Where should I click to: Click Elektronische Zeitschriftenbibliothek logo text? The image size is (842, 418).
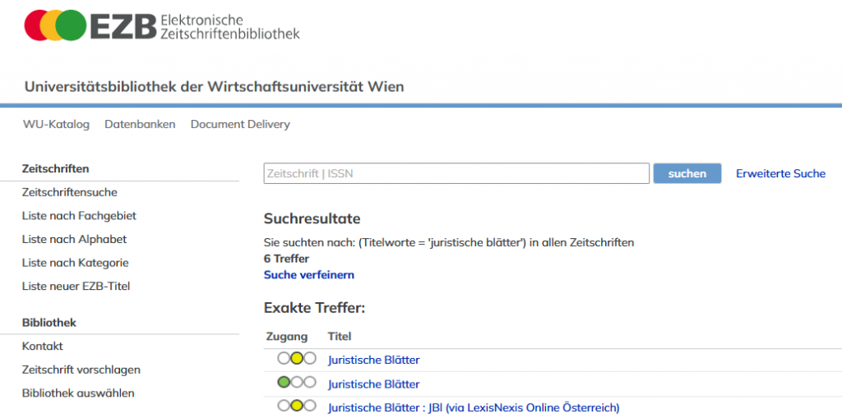pos(230,27)
